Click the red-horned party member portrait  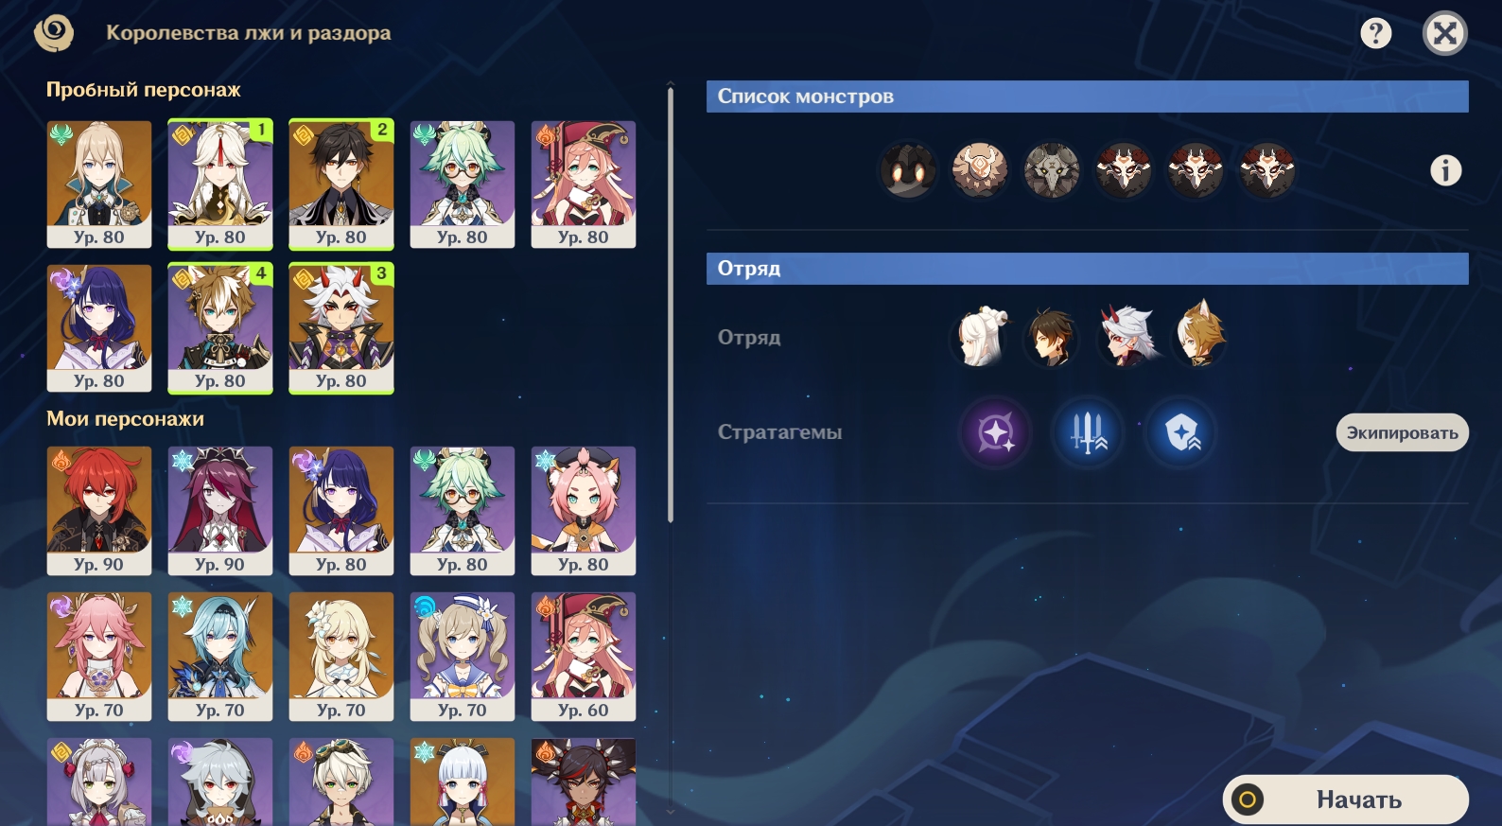pos(1126,336)
